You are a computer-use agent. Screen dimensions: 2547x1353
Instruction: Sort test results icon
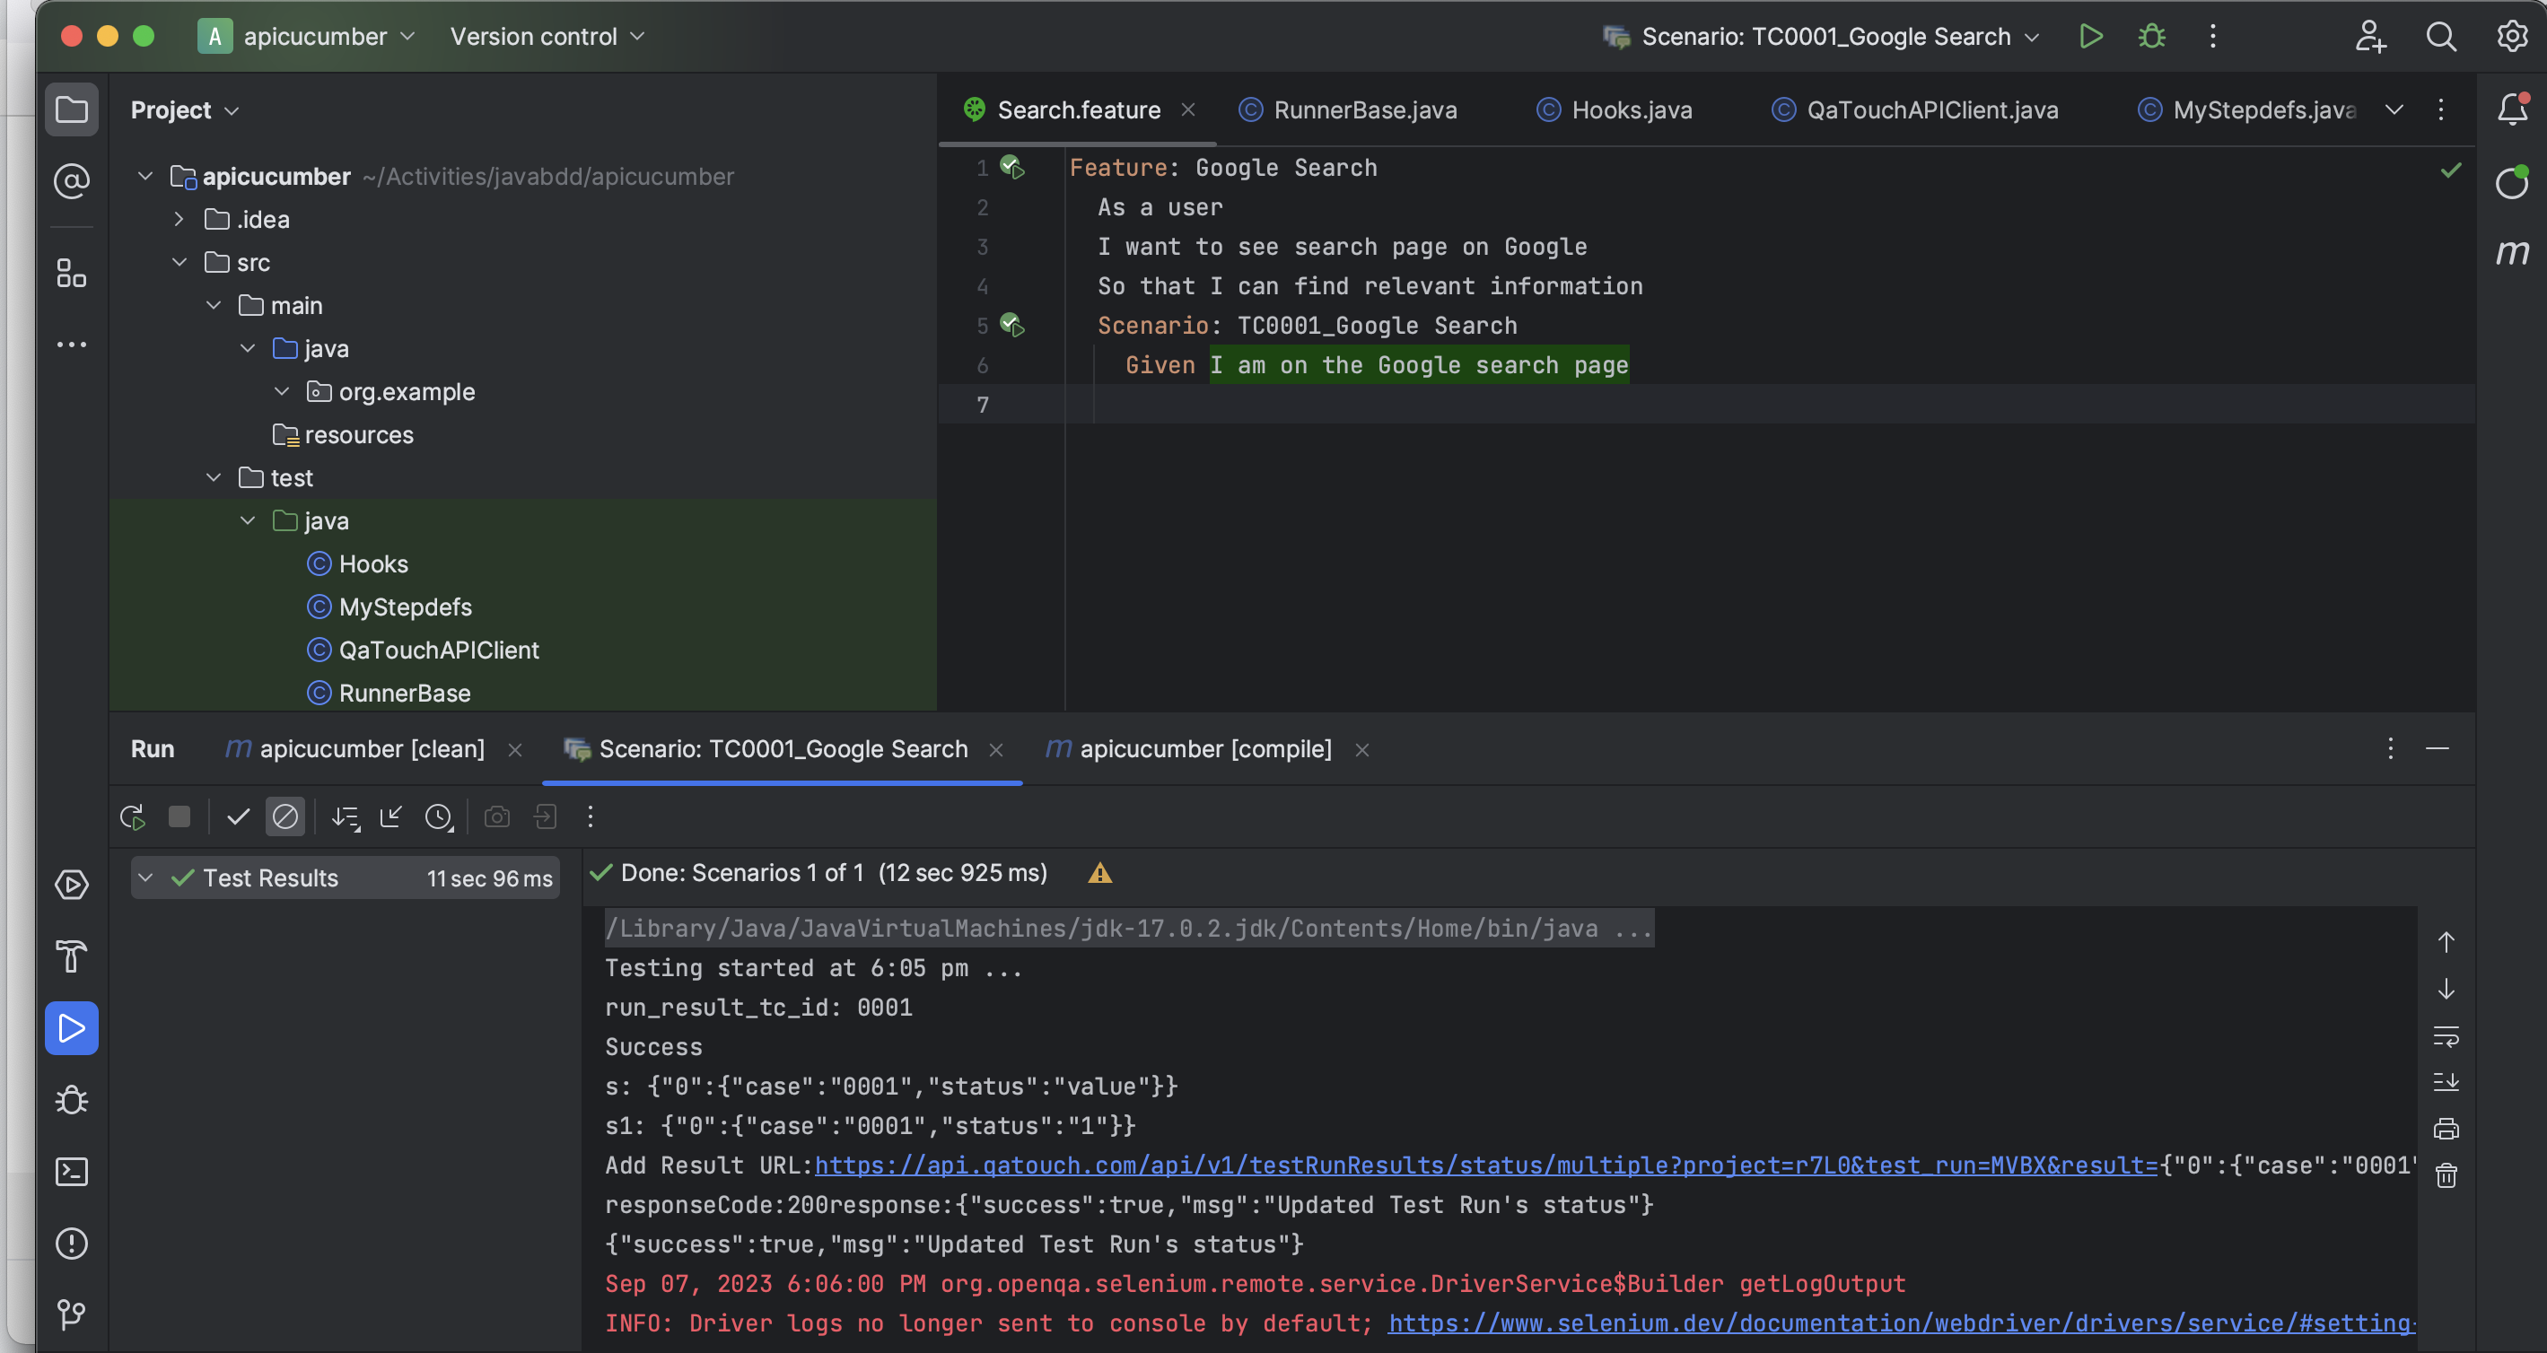[x=345, y=817]
